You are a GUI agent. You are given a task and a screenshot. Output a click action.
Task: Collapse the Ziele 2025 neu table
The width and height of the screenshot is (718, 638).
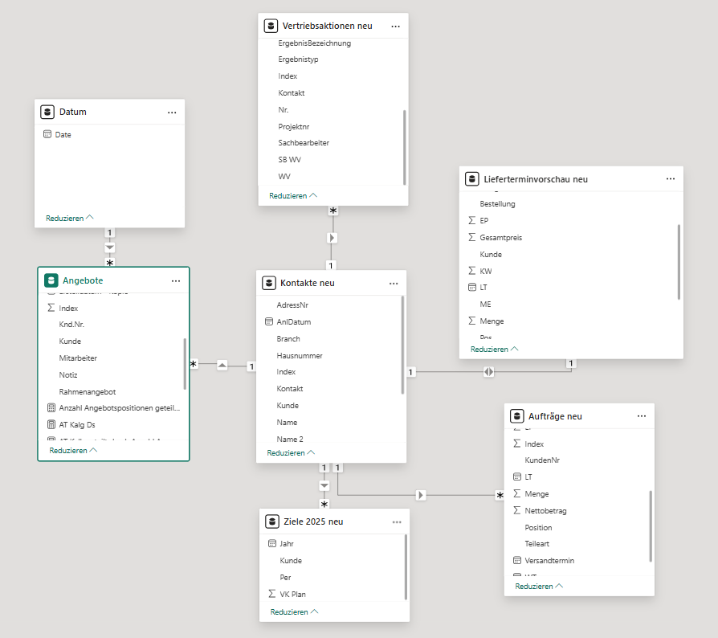(293, 611)
